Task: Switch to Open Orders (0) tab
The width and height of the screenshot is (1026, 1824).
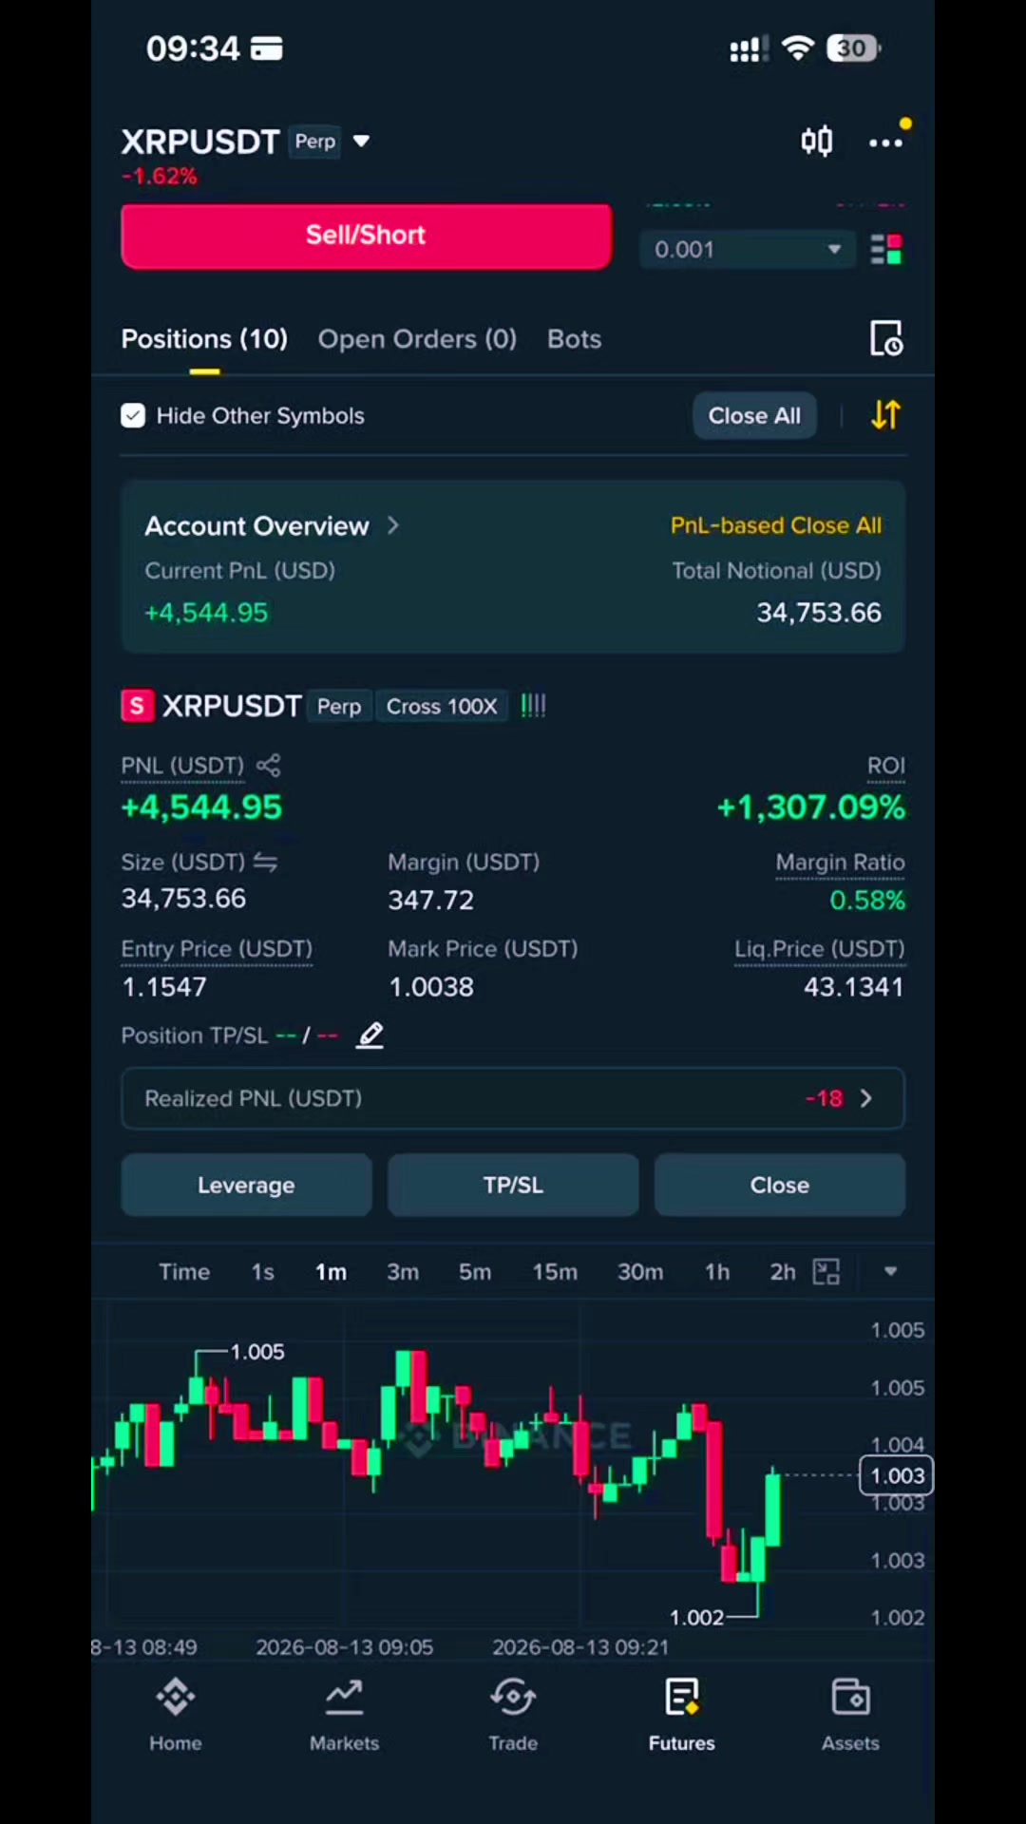Action: pyautogui.click(x=417, y=339)
